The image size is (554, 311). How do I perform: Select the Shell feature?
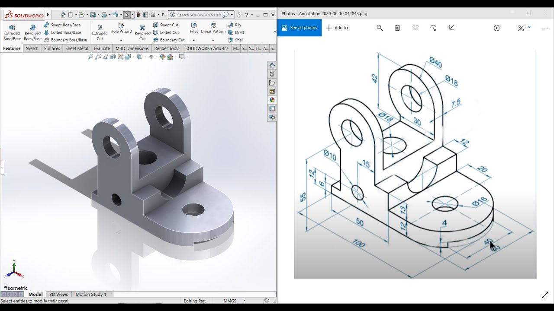(236, 40)
